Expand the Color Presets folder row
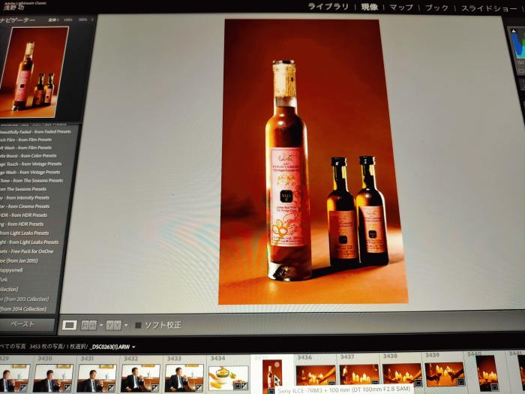 click(28, 156)
